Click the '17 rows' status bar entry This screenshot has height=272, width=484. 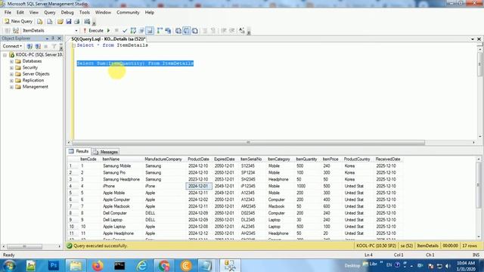[469, 246]
